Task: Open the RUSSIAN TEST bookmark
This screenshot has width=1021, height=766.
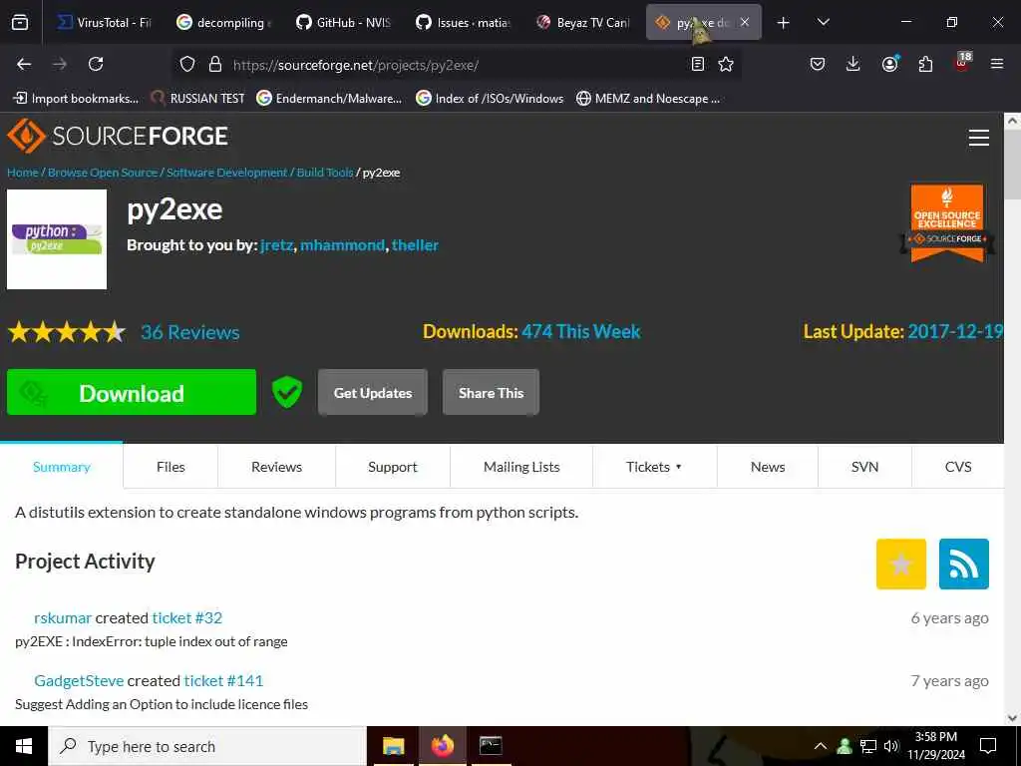Action: [x=198, y=99]
